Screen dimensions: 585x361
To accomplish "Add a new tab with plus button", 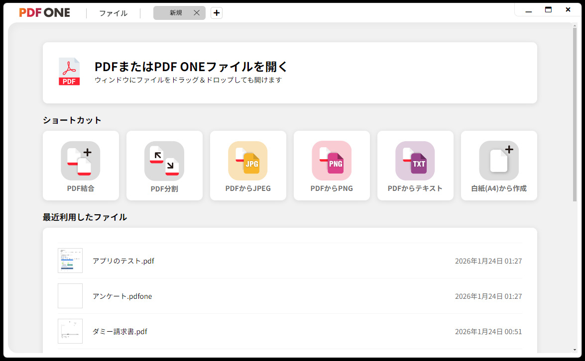I will tap(217, 13).
